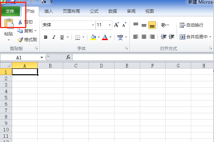214x142 pixels.
Task: Click into the formula bar input
Action: pos(143,58)
